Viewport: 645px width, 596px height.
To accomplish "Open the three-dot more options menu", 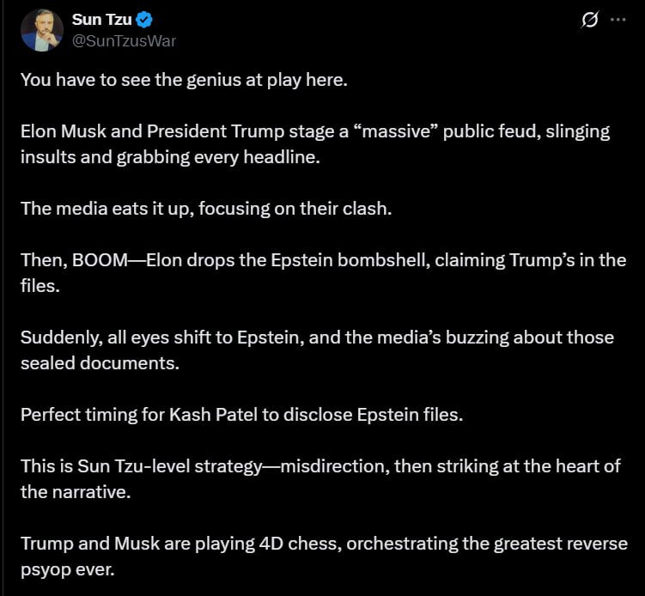I will click(x=618, y=20).
